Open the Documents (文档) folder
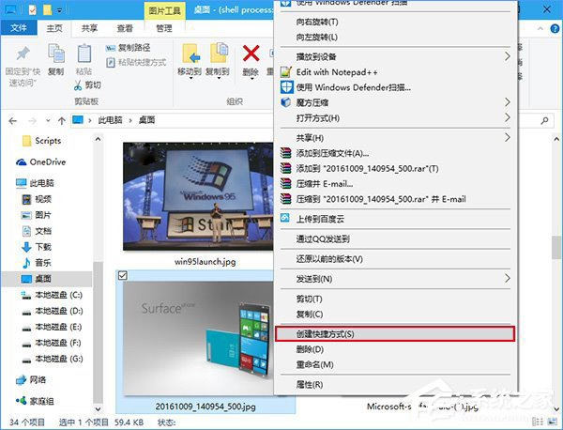This screenshot has width=563, height=430. tap(37, 231)
